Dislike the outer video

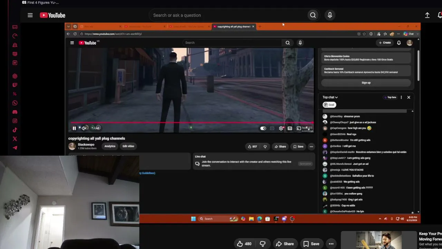(x=262, y=244)
